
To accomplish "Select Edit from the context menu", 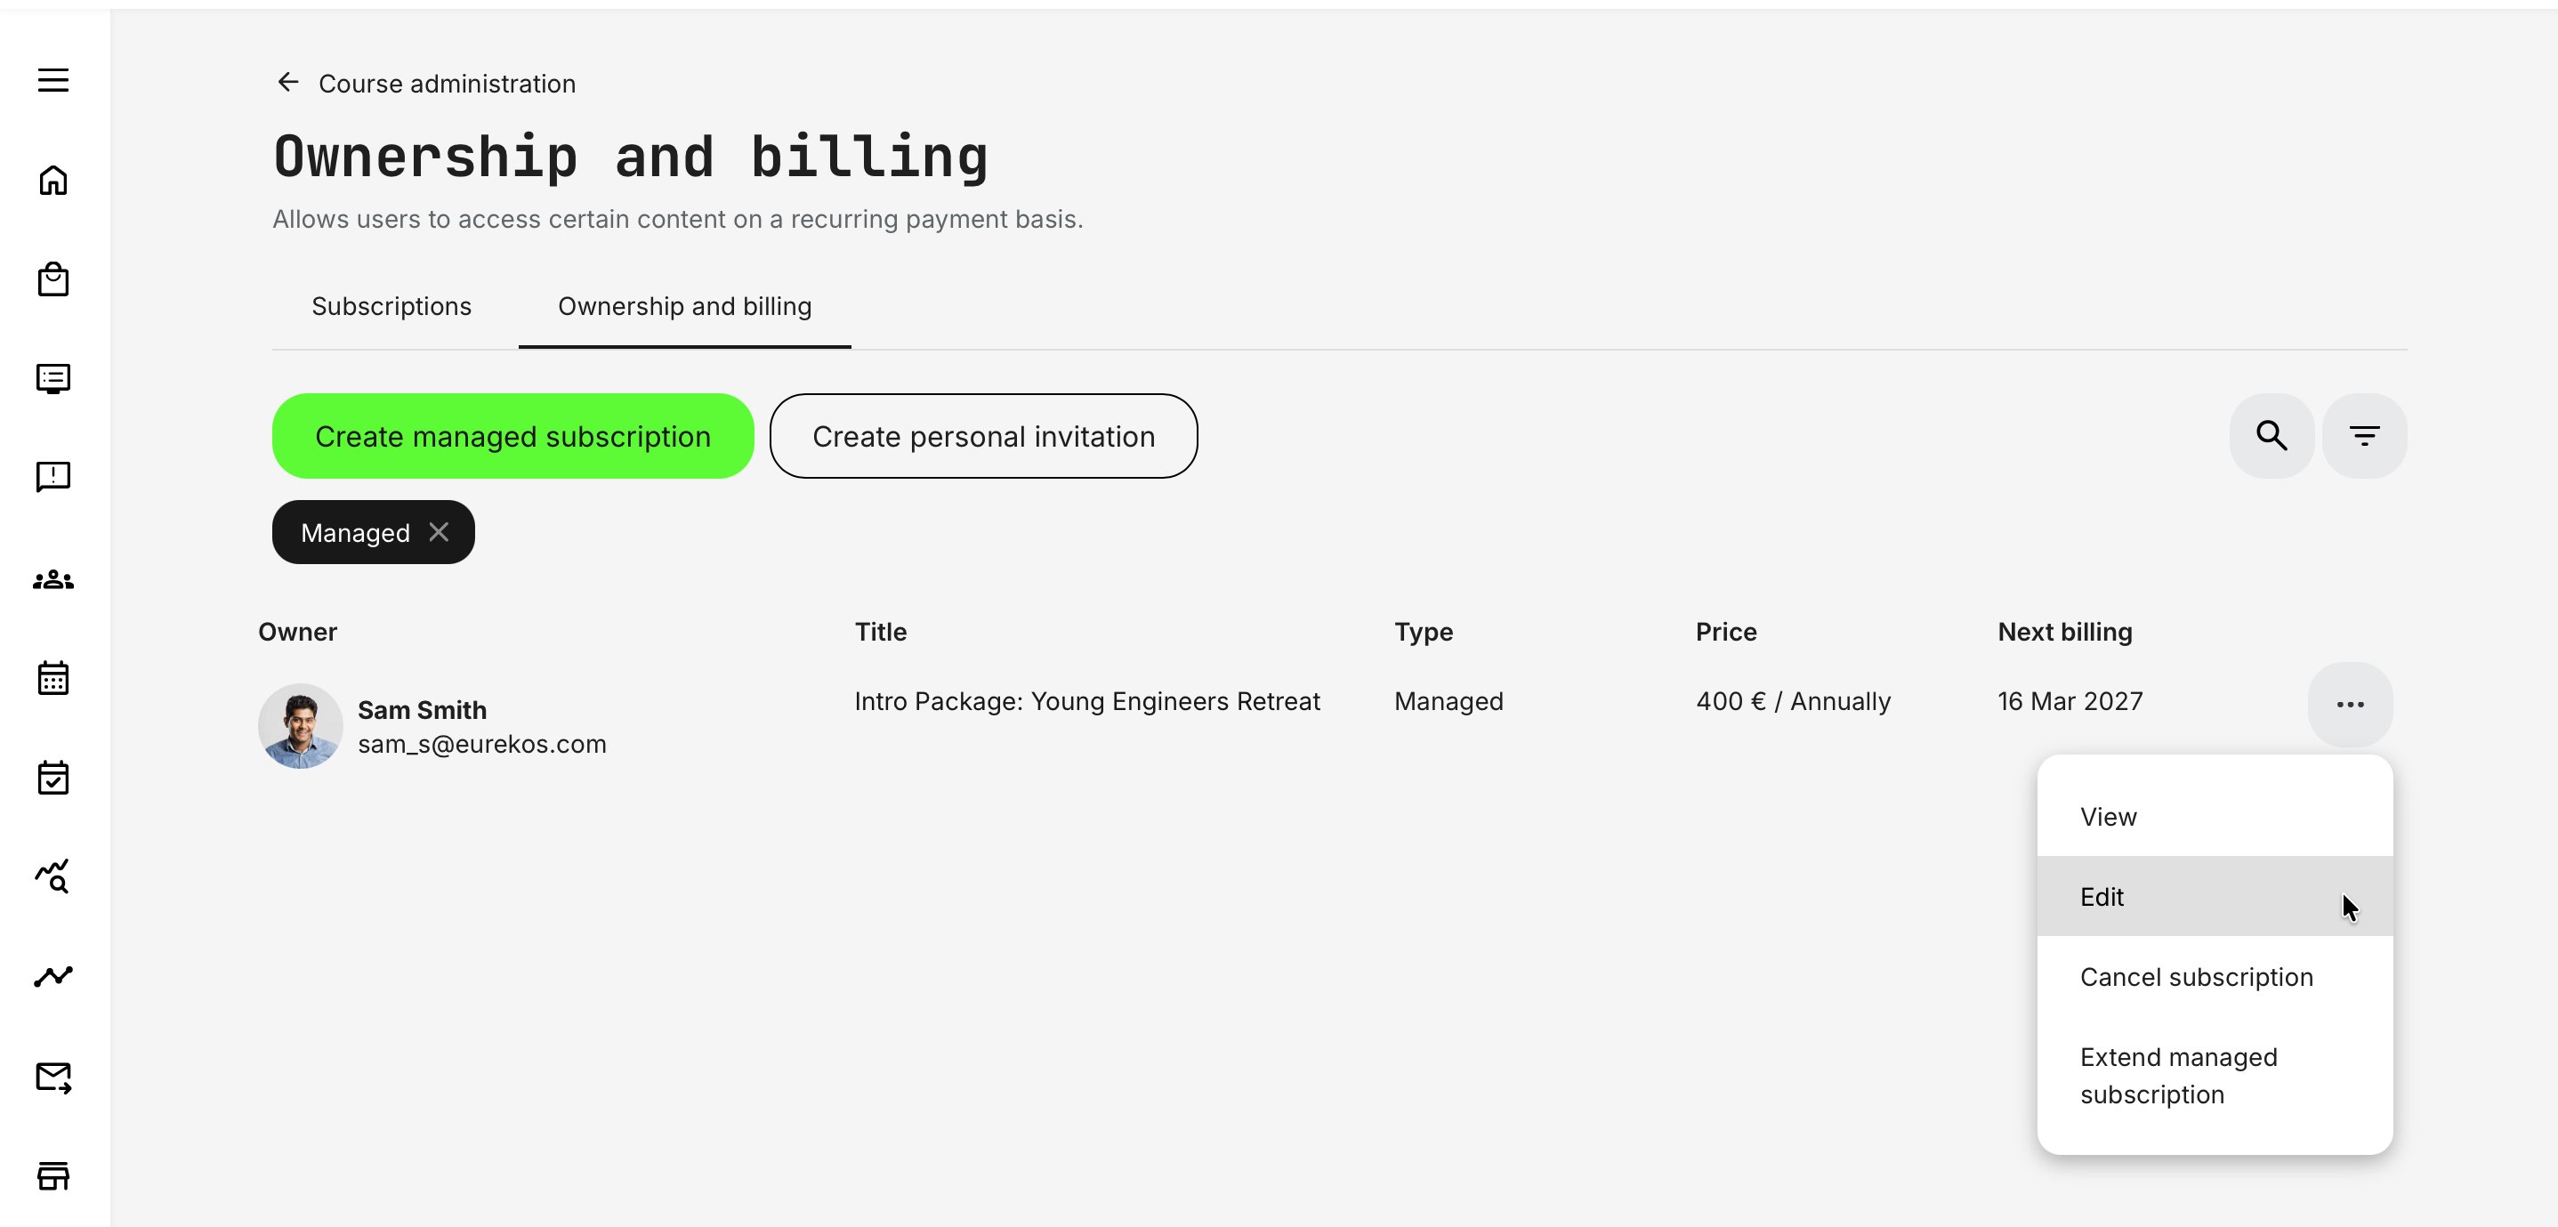I will point(2102,896).
